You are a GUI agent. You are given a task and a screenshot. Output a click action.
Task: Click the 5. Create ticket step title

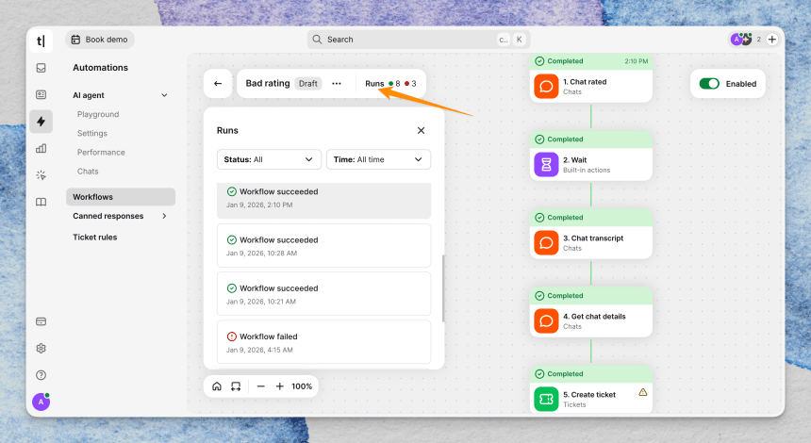click(589, 394)
